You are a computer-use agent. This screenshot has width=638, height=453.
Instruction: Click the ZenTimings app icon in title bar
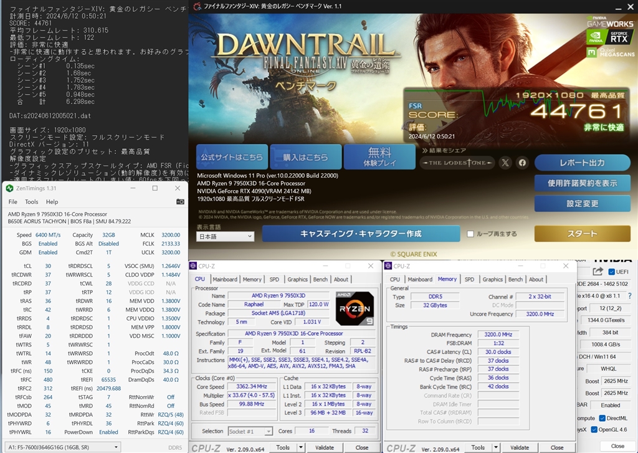9,188
